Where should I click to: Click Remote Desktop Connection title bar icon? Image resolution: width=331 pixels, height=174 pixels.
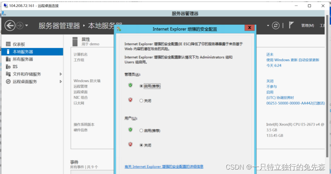[6, 6]
